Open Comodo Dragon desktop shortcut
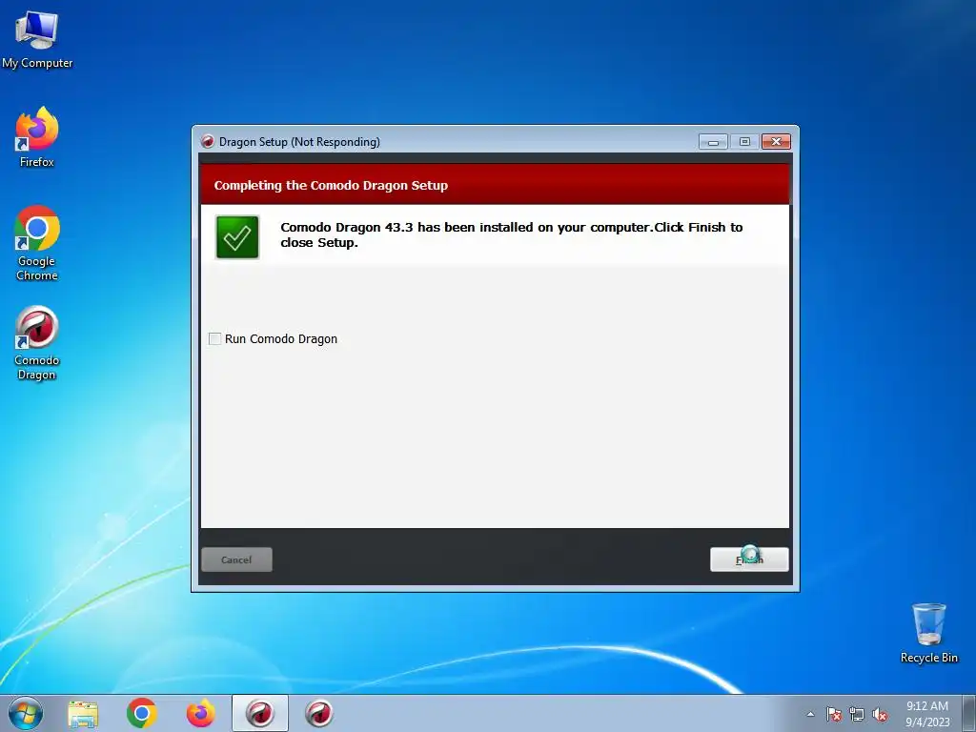Screen dimensions: 976x732 point(37,342)
